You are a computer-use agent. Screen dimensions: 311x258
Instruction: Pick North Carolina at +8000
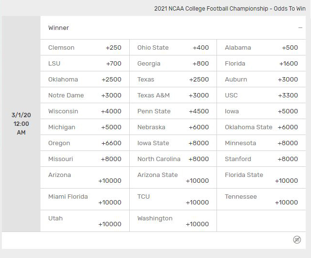click(x=173, y=159)
